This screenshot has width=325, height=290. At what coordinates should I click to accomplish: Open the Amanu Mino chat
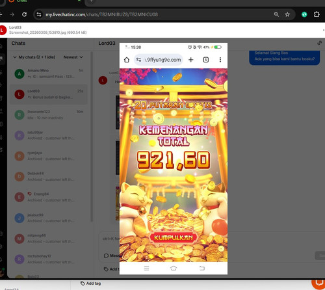[49, 73]
